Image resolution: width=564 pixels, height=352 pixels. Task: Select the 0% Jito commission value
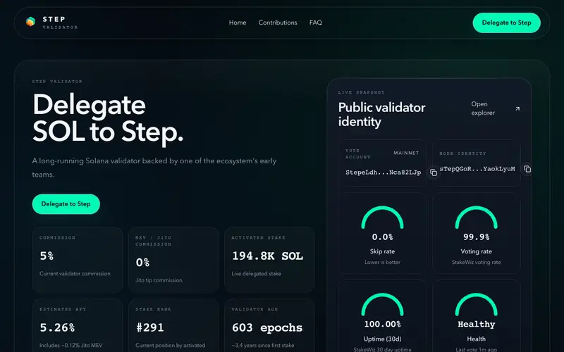coord(142,263)
